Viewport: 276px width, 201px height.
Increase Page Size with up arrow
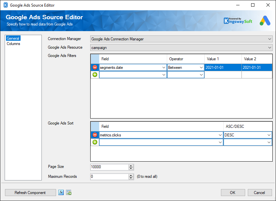tap(131, 166)
